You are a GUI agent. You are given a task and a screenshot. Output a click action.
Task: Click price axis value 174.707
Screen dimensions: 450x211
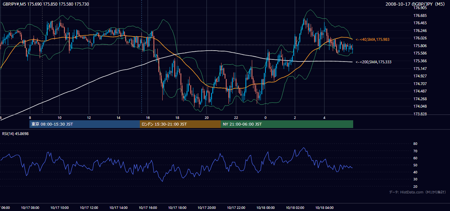click(x=420, y=84)
